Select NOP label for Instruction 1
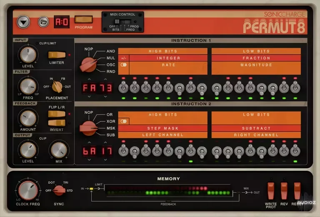This screenshot has height=217, width=320. pos(89,49)
